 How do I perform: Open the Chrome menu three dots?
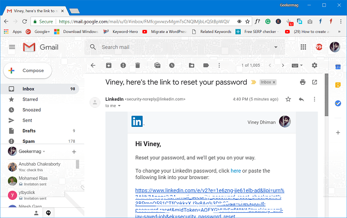[341, 21]
